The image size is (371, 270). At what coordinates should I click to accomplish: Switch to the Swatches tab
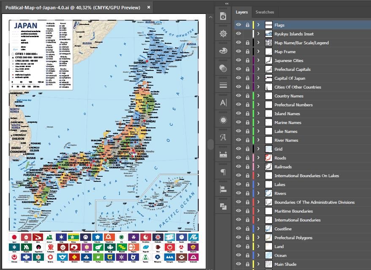click(265, 12)
